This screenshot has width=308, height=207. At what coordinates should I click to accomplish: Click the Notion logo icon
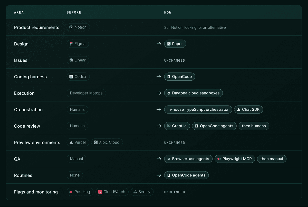71,27
